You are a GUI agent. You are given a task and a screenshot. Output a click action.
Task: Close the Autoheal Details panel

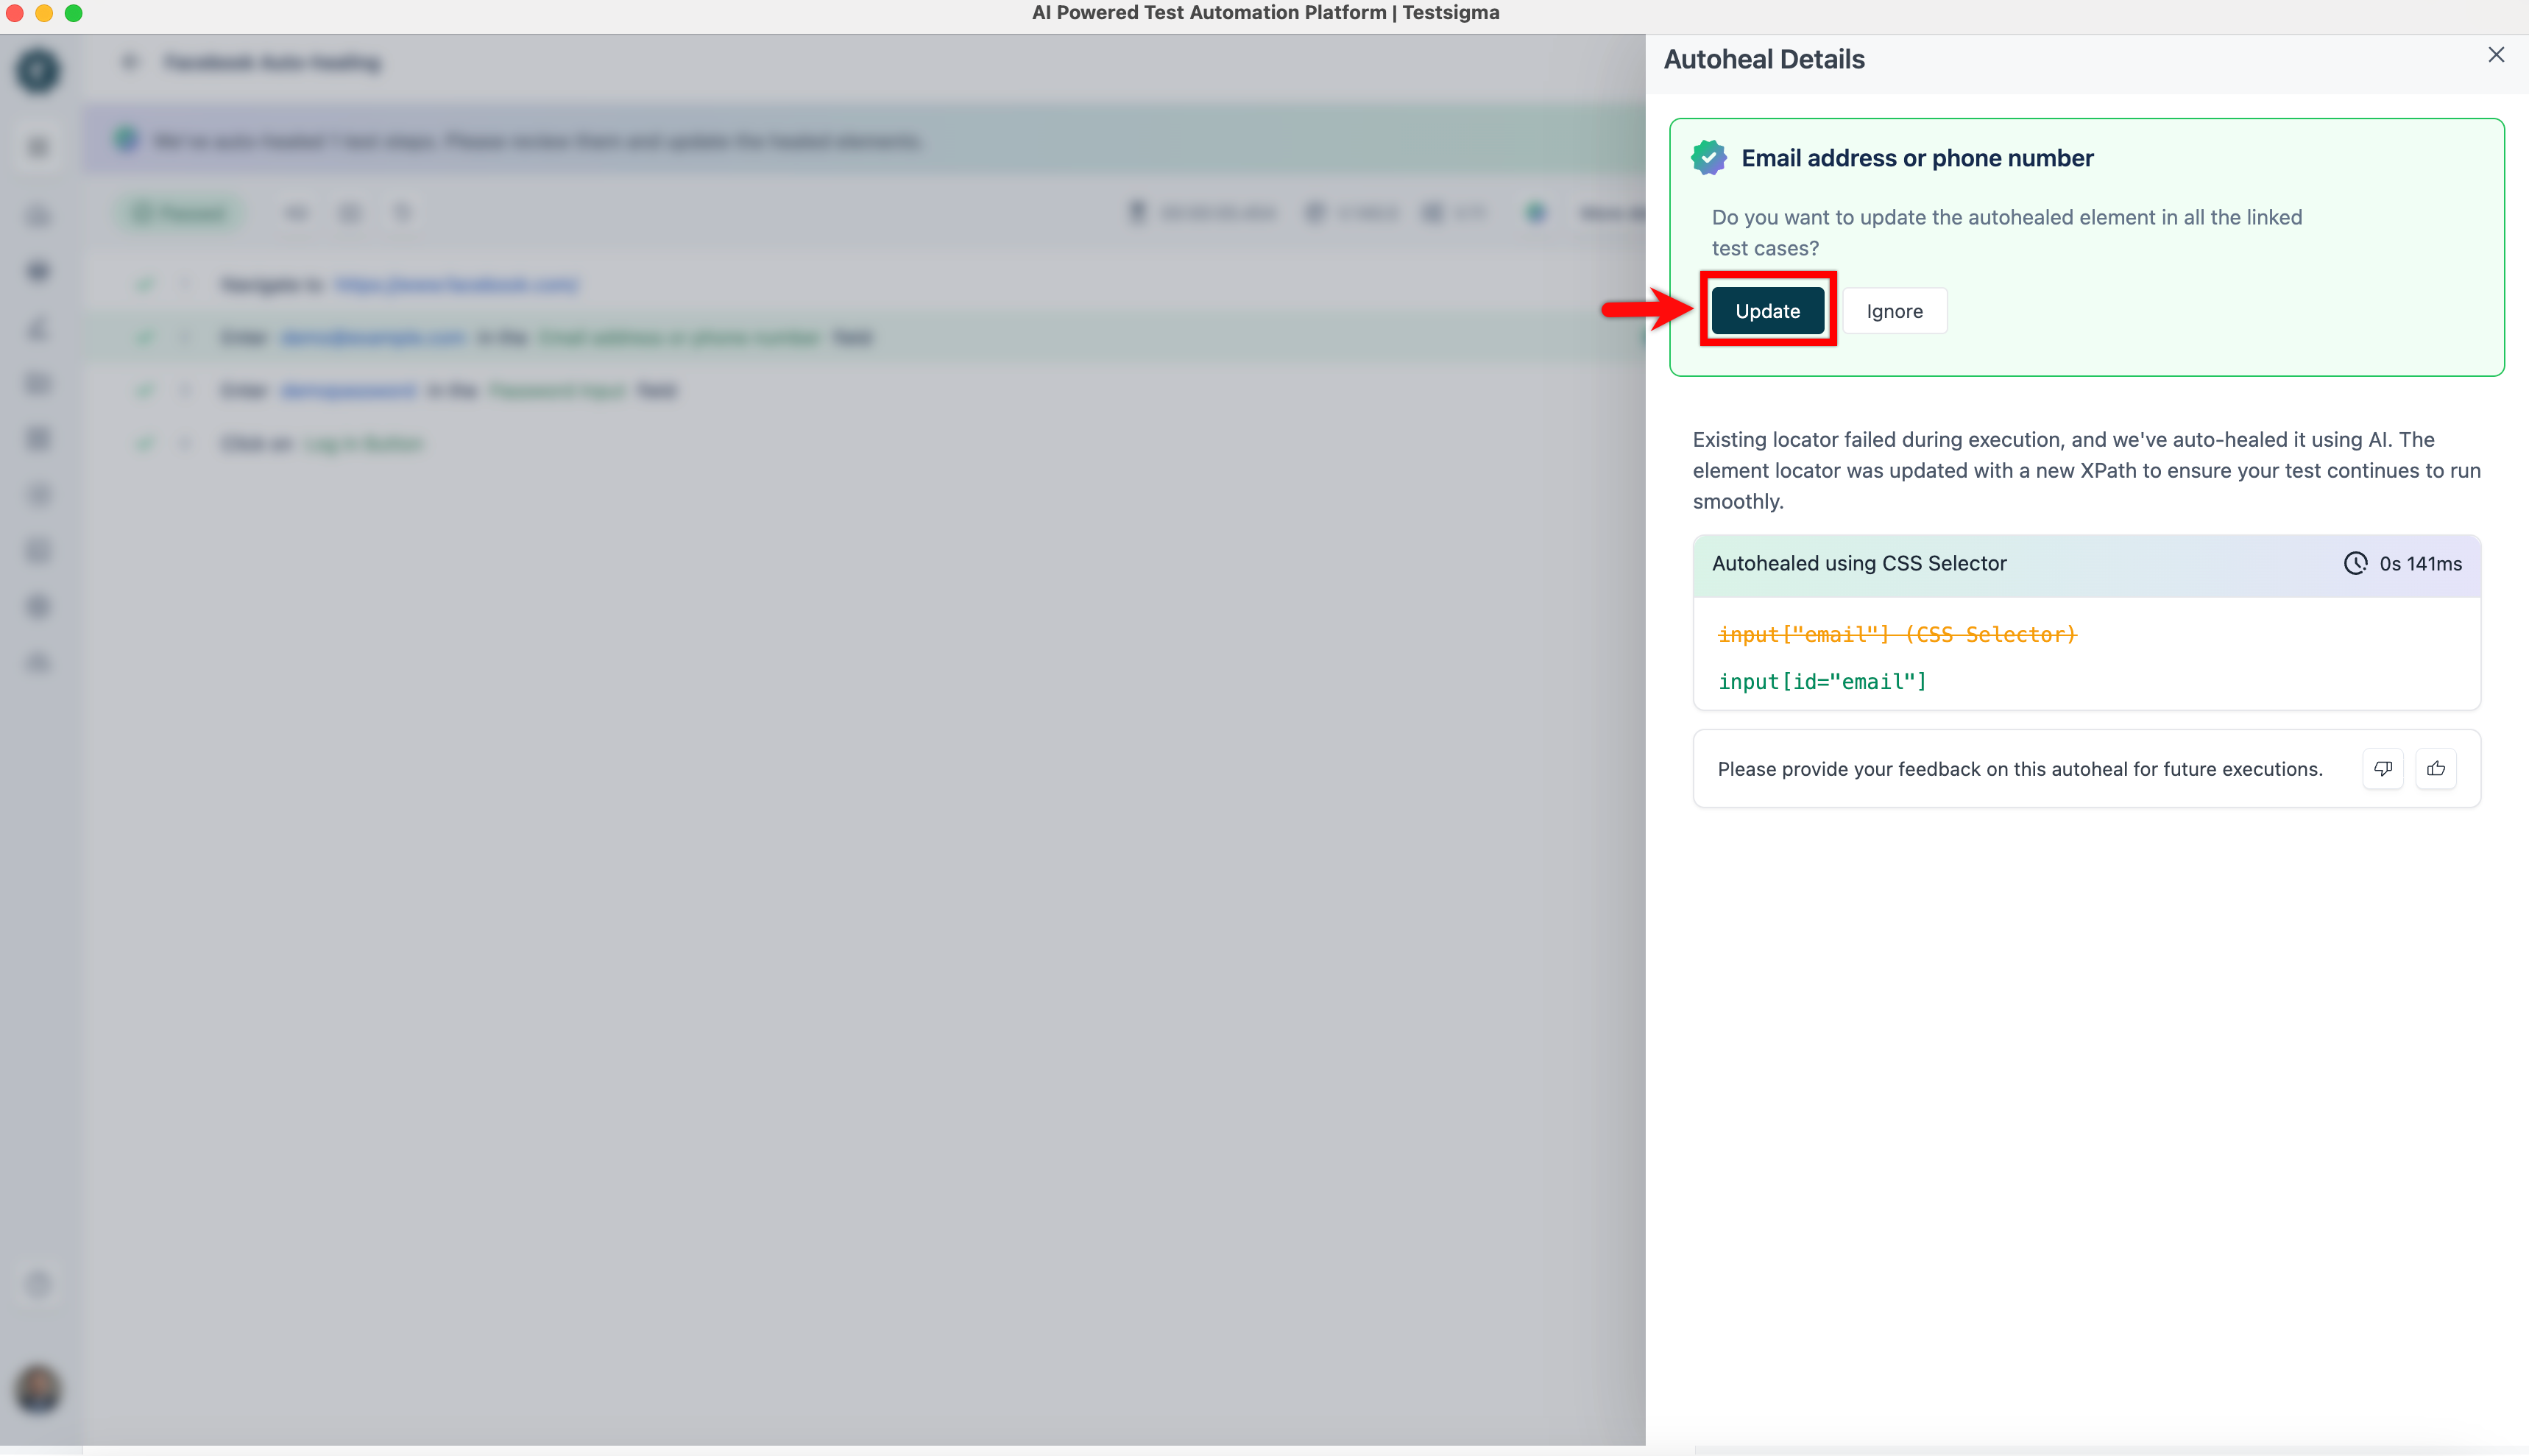[x=2495, y=55]
